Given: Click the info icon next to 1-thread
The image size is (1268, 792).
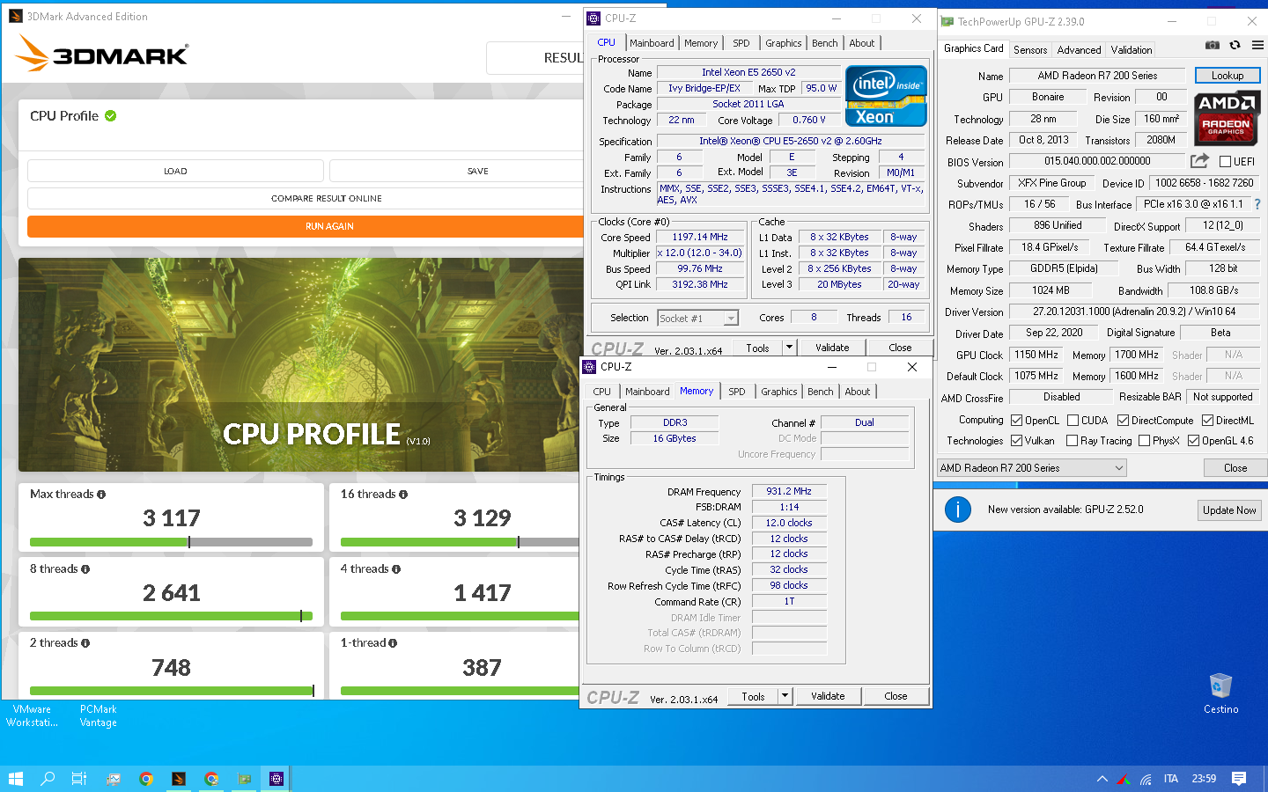Looking at the screenshot, I should coord(393,643).
